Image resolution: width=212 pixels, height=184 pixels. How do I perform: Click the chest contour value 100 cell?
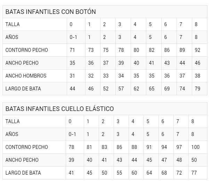[195, 147]
